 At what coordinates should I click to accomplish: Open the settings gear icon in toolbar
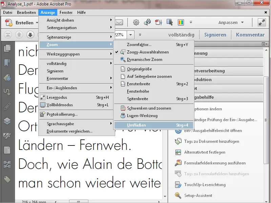click(x=136, y=22)
